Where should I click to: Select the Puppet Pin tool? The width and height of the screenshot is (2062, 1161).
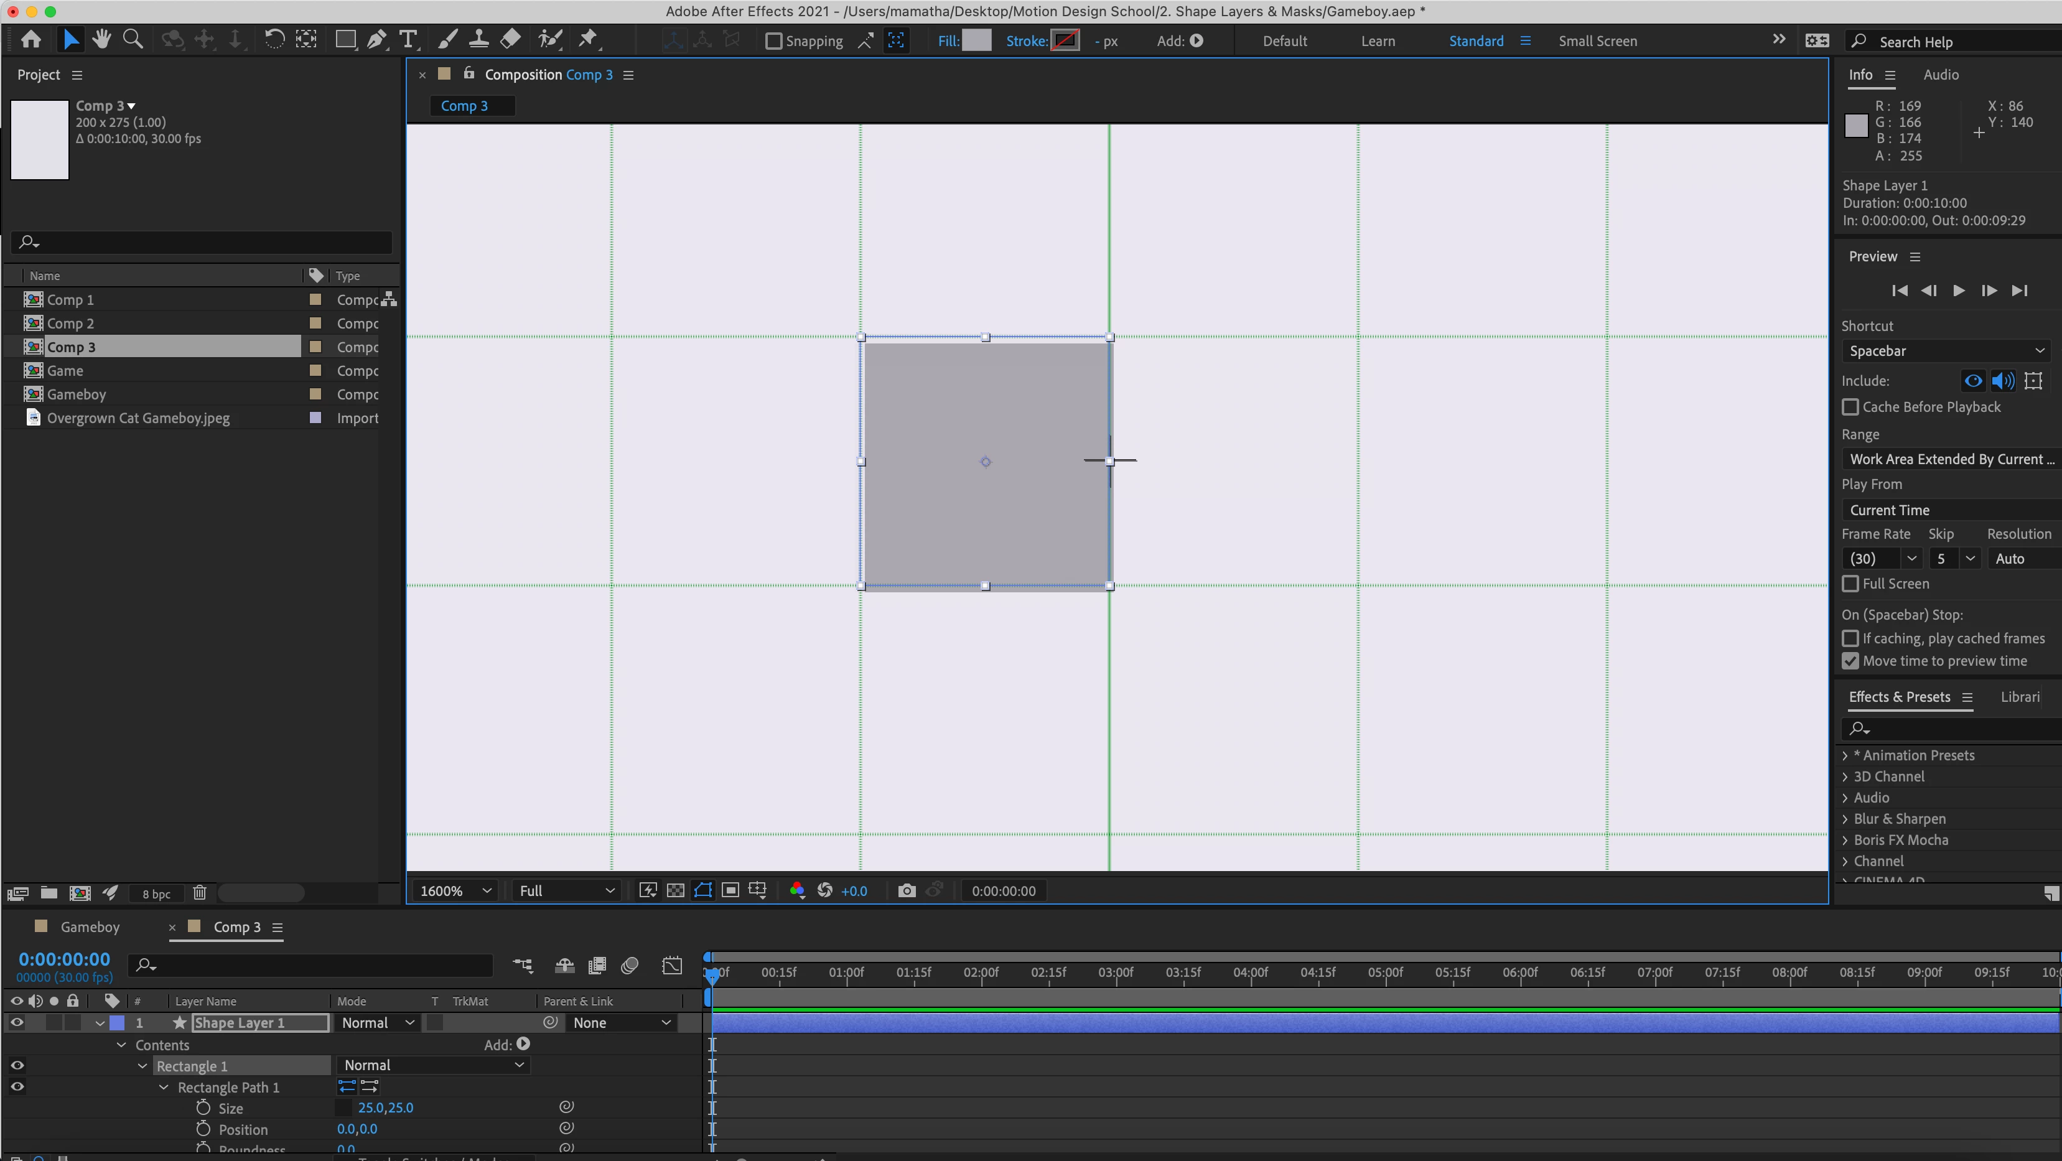(589, 39)
